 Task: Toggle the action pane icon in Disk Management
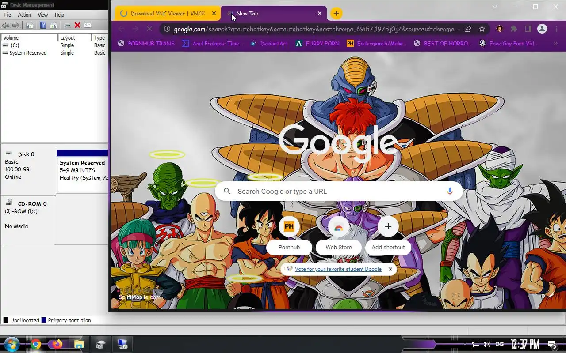53,26
